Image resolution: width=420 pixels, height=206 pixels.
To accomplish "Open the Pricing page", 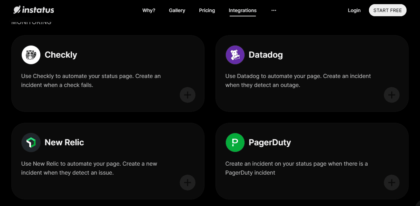I will coord(207,10).
